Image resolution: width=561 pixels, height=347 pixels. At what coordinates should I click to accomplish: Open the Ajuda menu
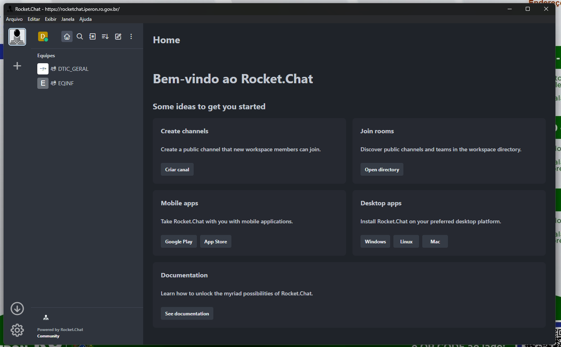85,19
